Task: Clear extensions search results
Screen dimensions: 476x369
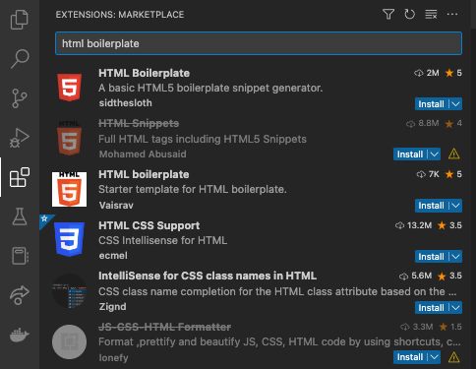Action: [431, 14]
